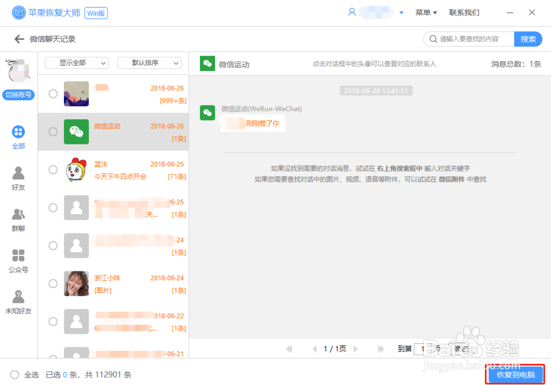Viewport: 551px width, 385px height.
Task: Open 联系我们 in the title bar
Action: pyautogui.click(x=464, y=13)
